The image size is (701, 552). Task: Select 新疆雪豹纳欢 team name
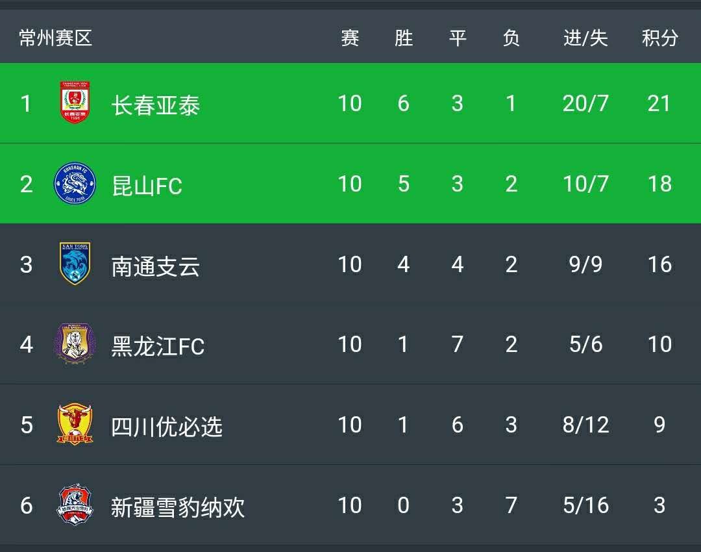click(x=178, y=506)
